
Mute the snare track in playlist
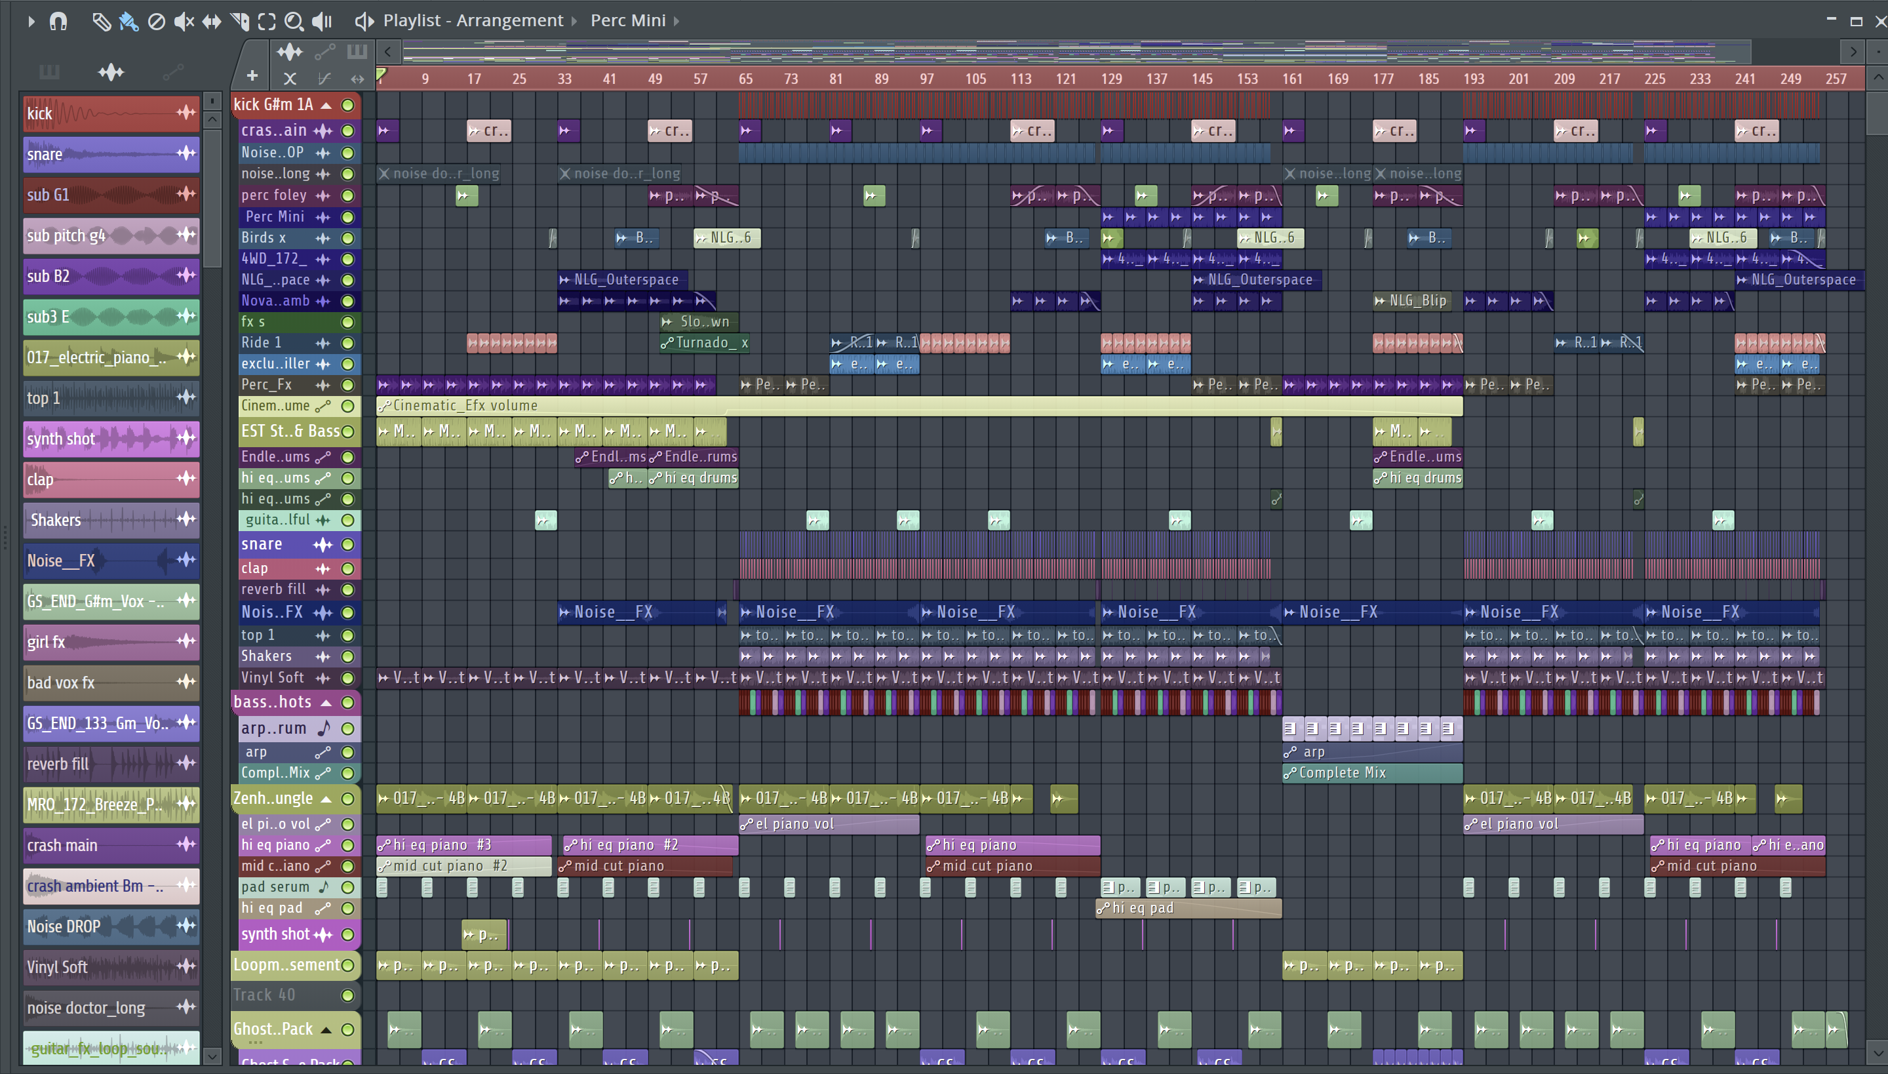click(x=347, y=545)
